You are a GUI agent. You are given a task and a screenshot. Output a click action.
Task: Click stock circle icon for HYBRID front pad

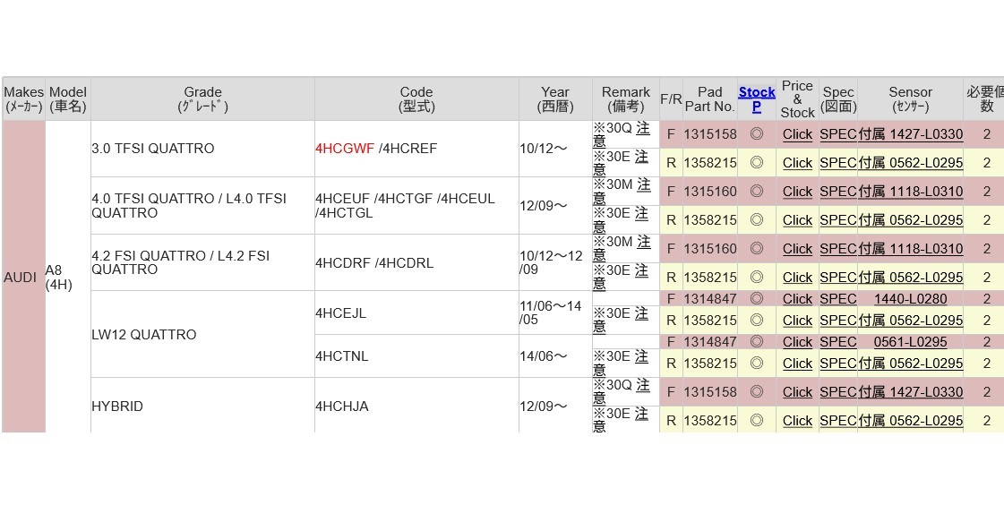pos(756,392)
